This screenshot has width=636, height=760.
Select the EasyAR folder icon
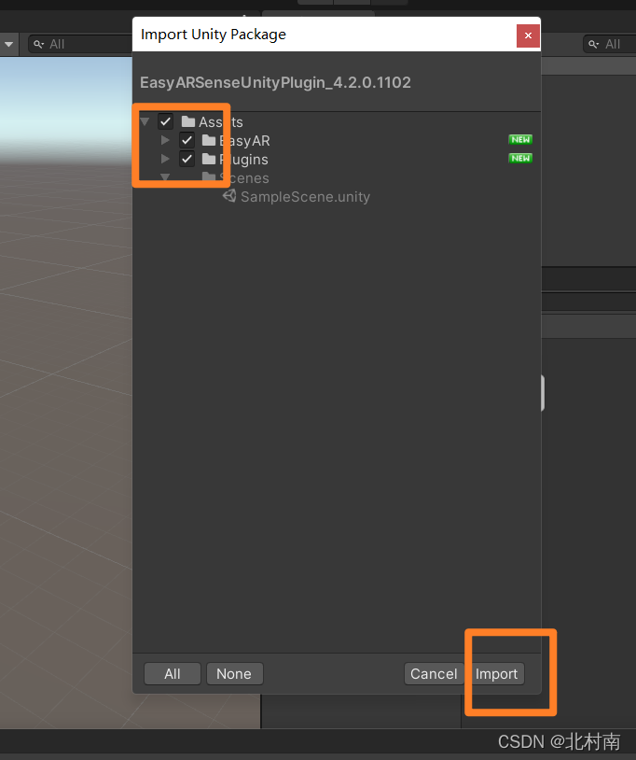tap(209, 140)
